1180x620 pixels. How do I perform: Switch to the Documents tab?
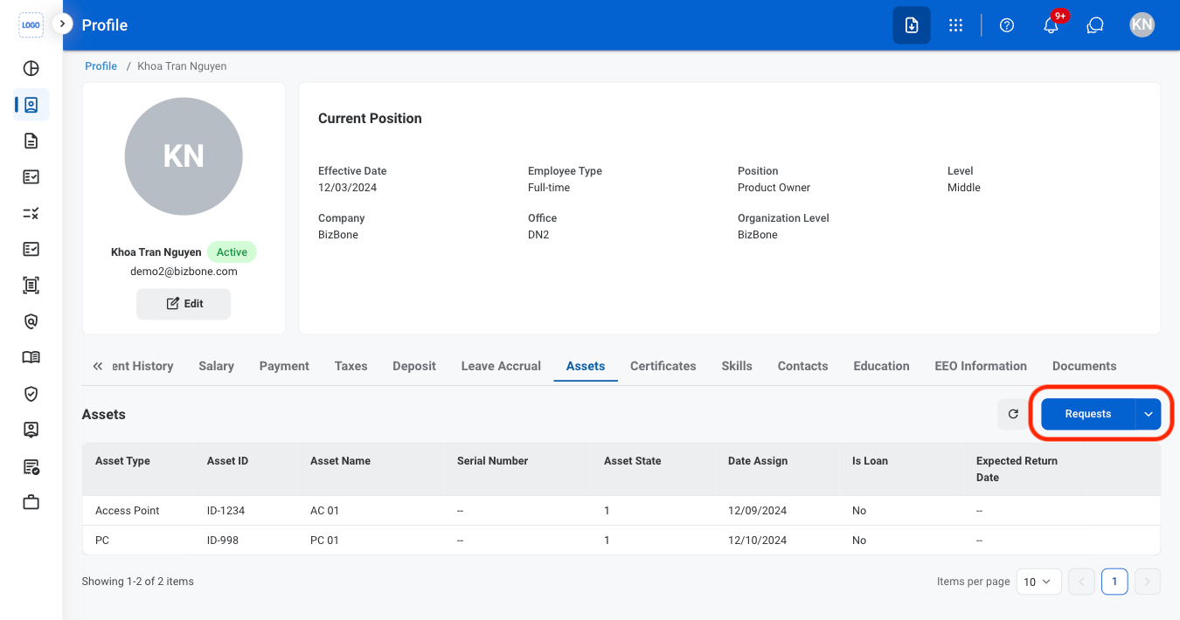pyautogui.click(x=1084, y=366)
